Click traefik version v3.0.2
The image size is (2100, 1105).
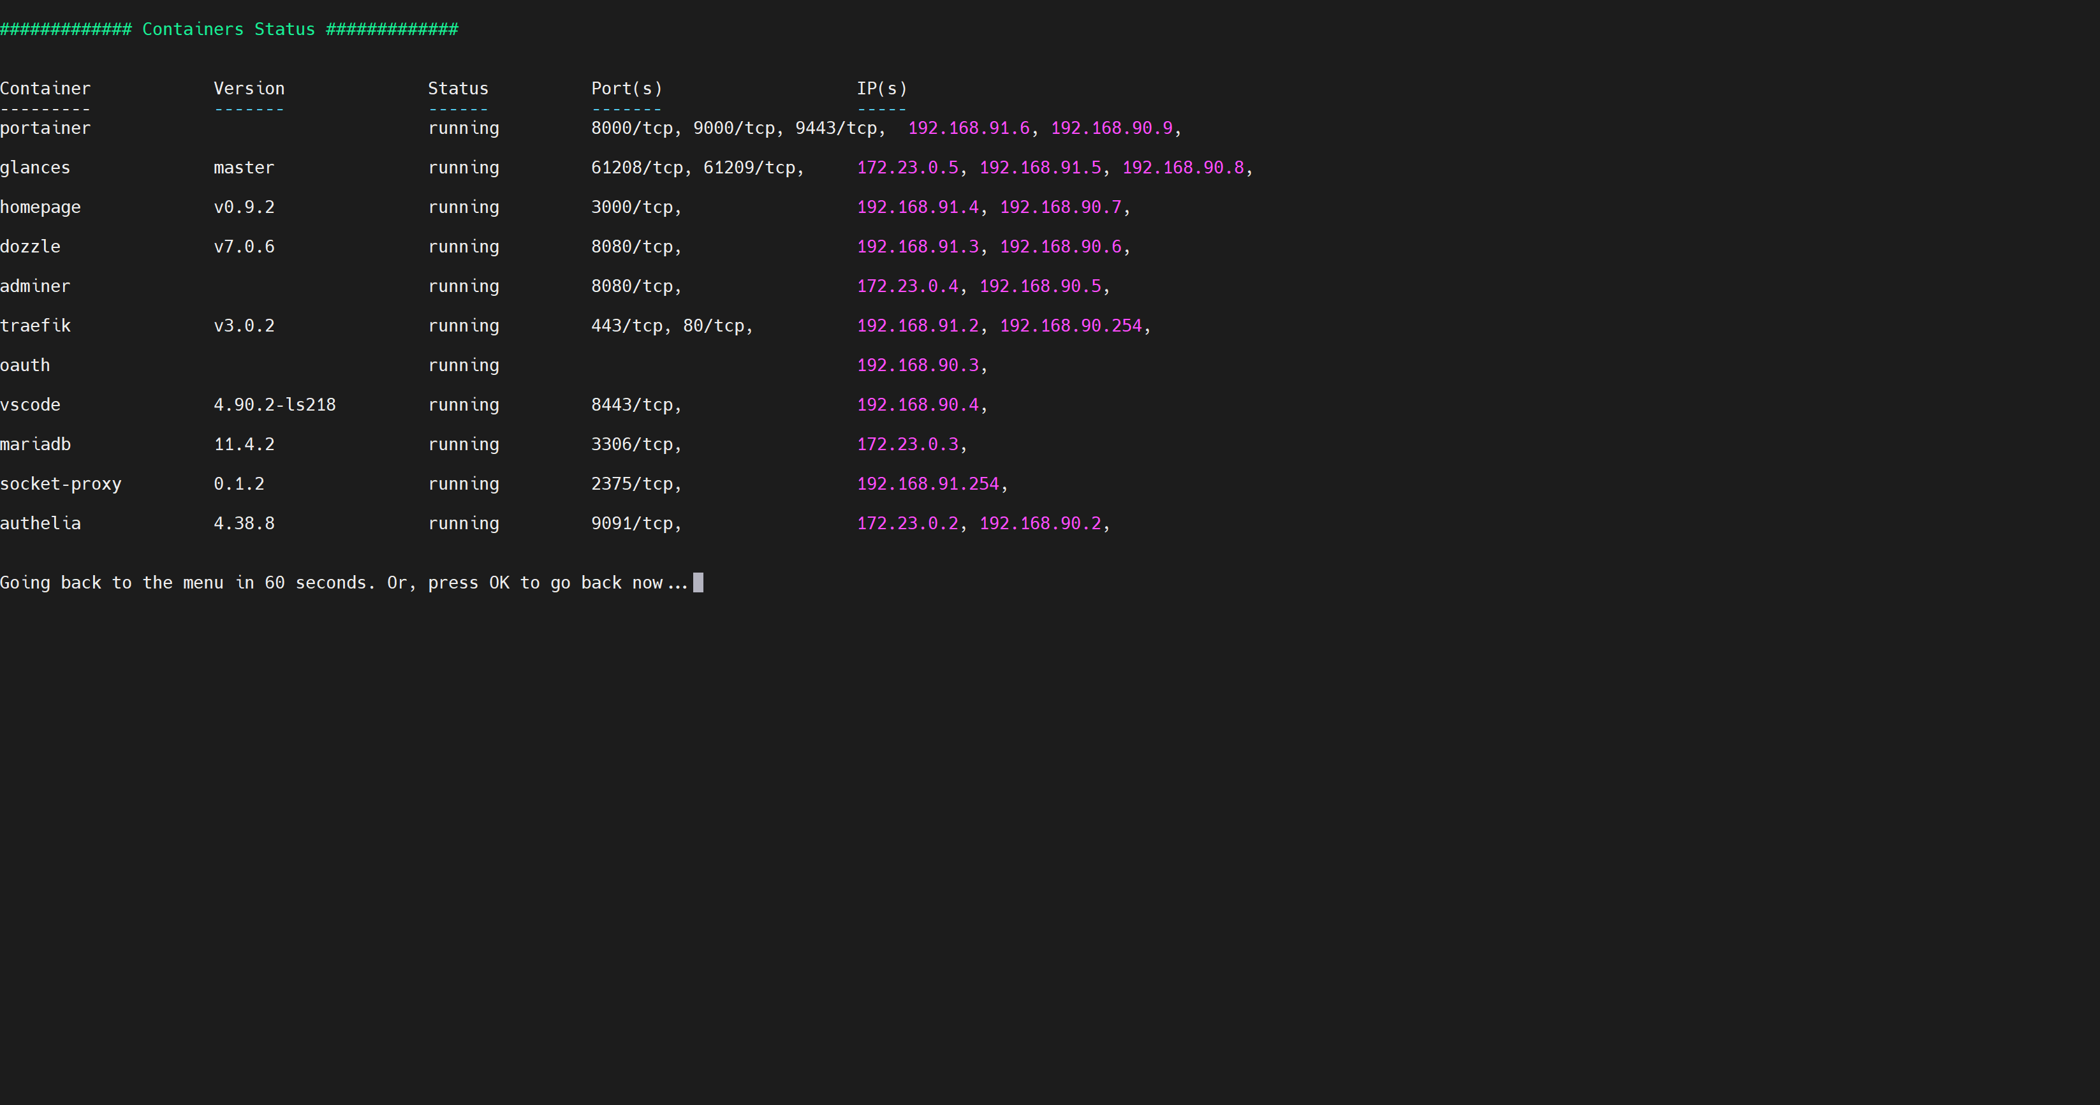tap(244, 326)
